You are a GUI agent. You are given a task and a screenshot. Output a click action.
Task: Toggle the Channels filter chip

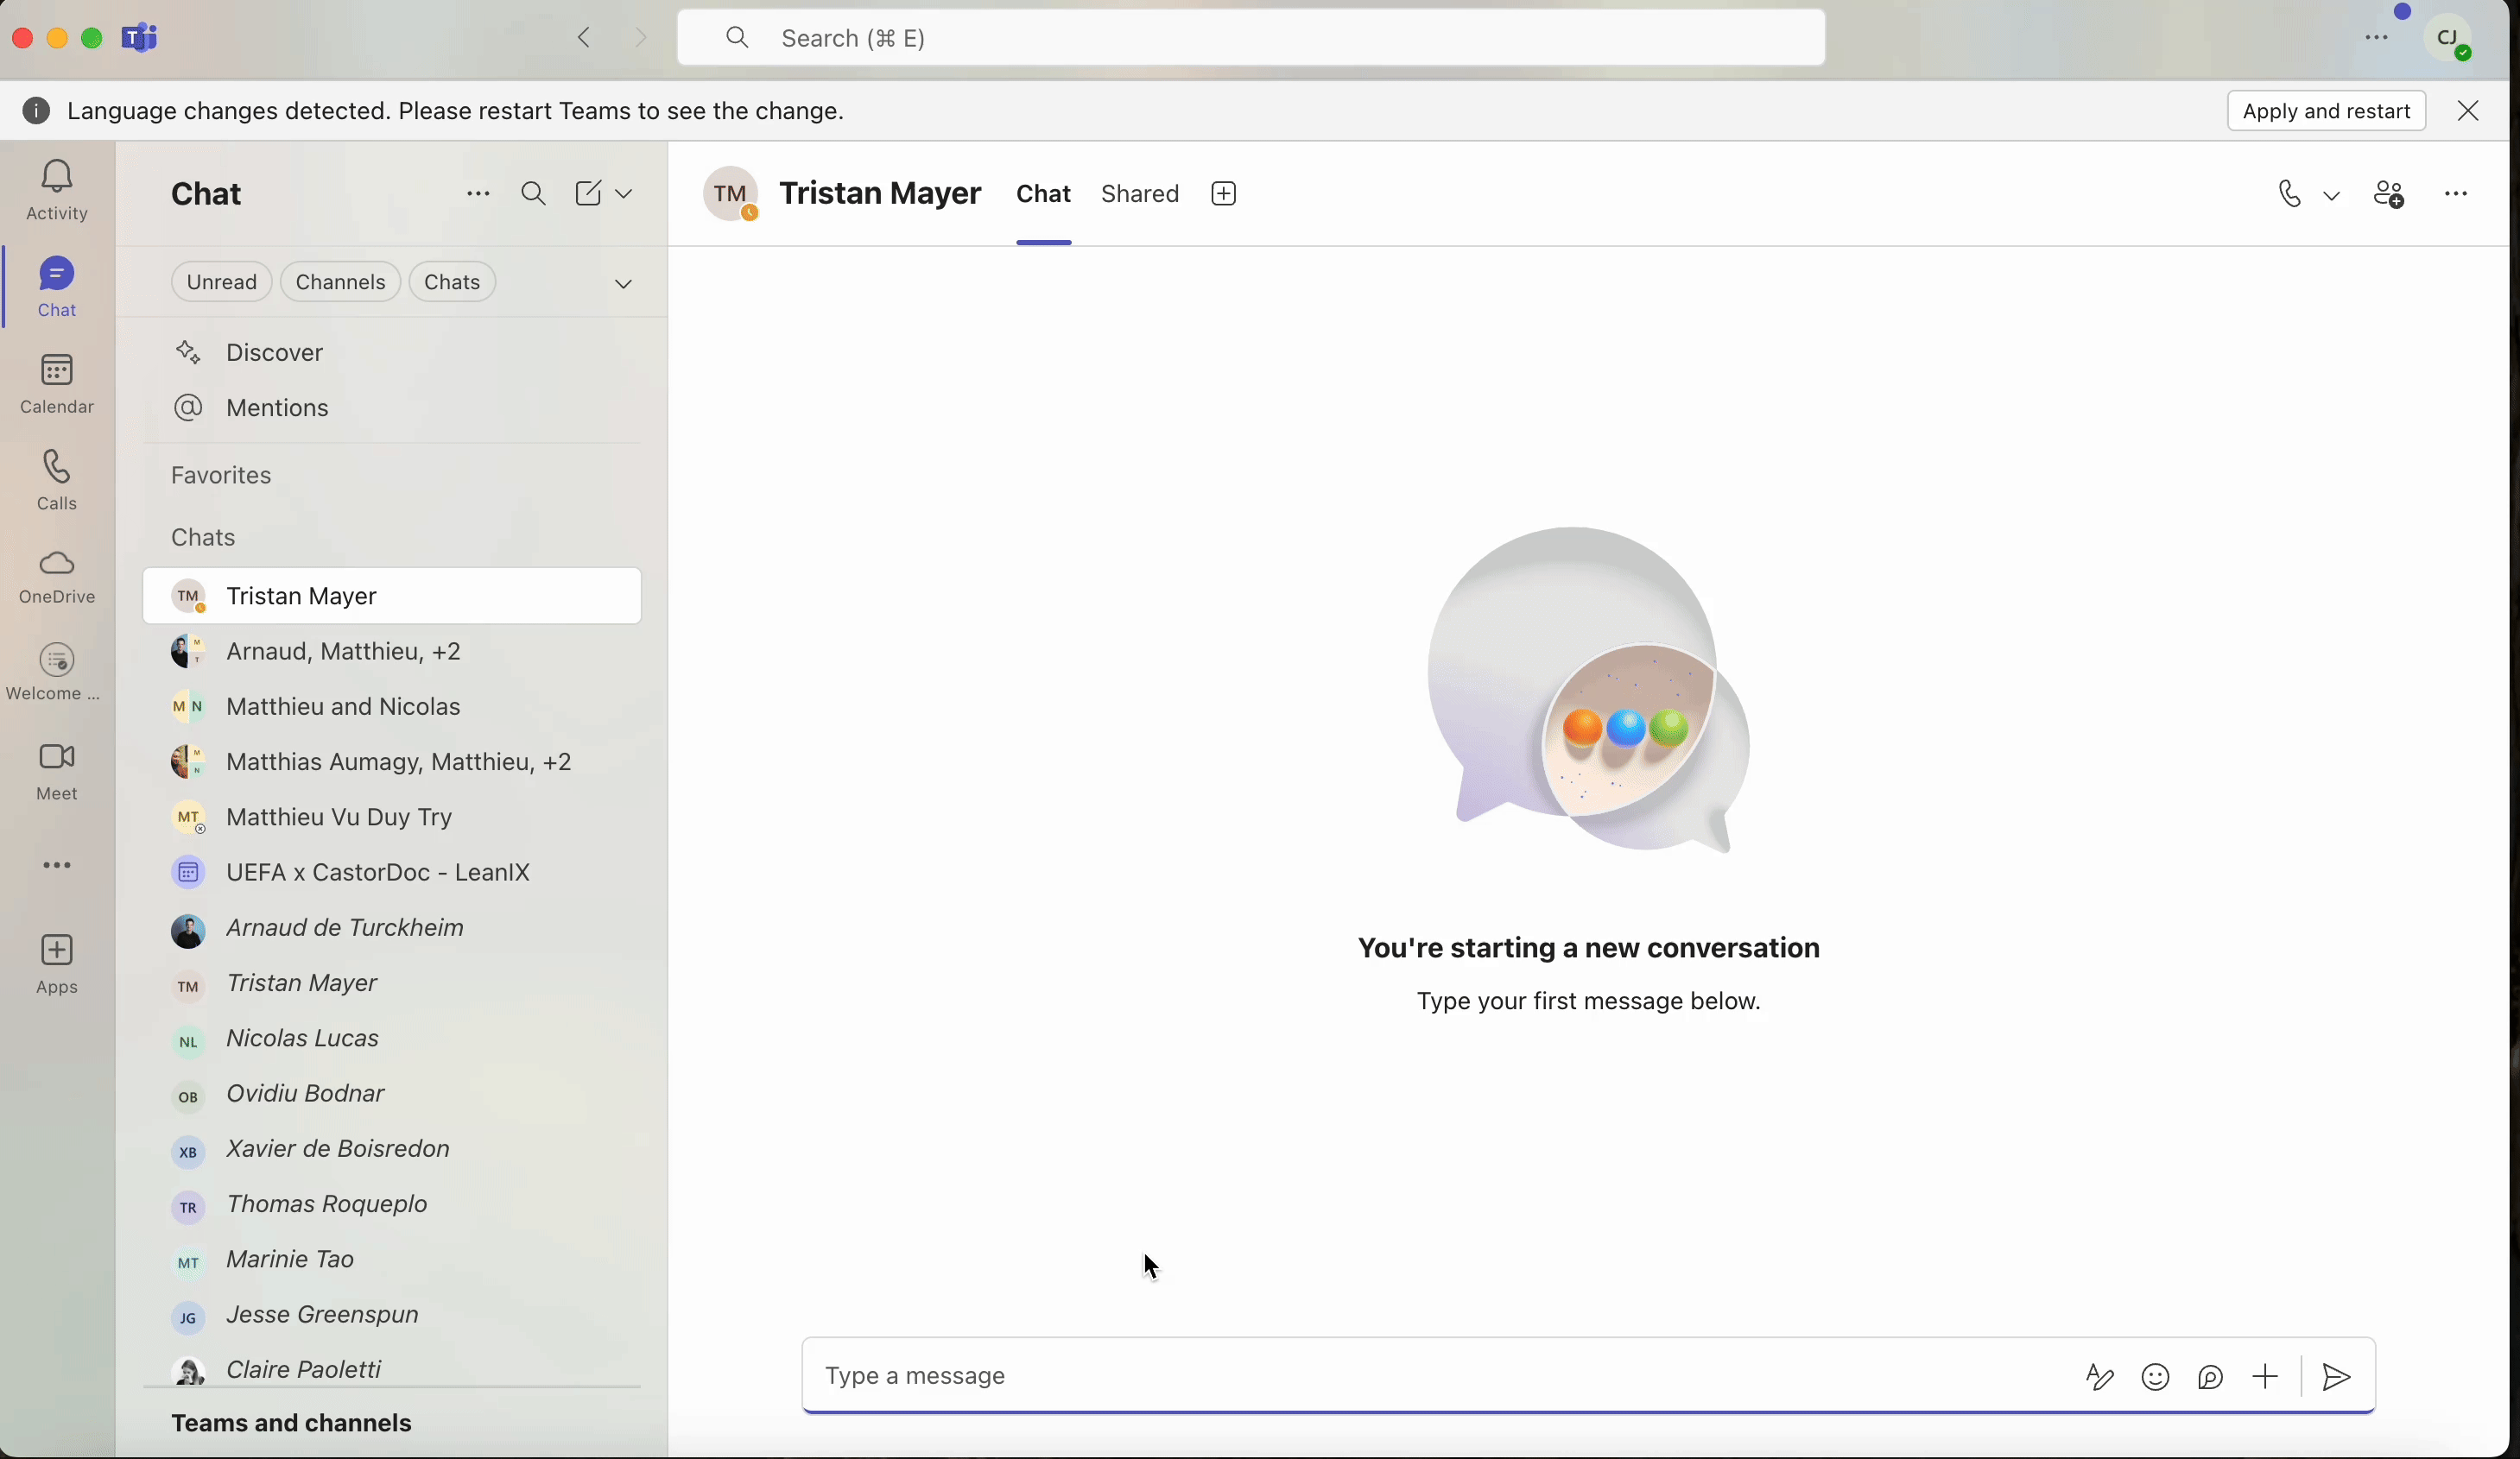[x=340, y=282]
